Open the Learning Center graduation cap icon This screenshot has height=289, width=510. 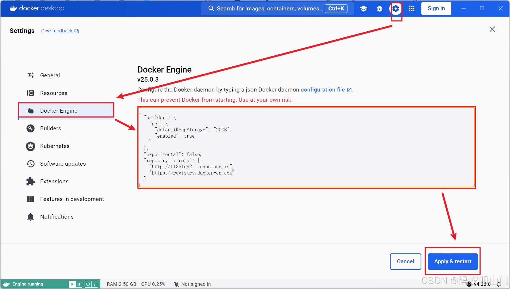(x=364, y=9)
